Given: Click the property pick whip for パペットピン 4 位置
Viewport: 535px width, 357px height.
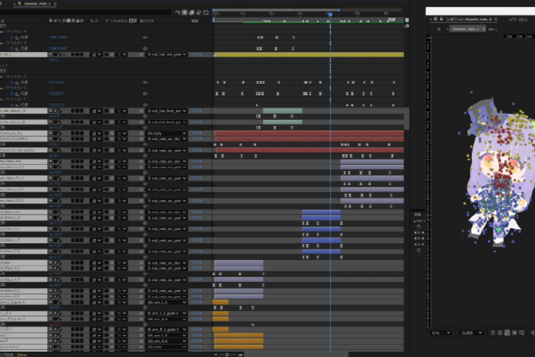Looking at the screenshot, I should [x=145, y=38].
